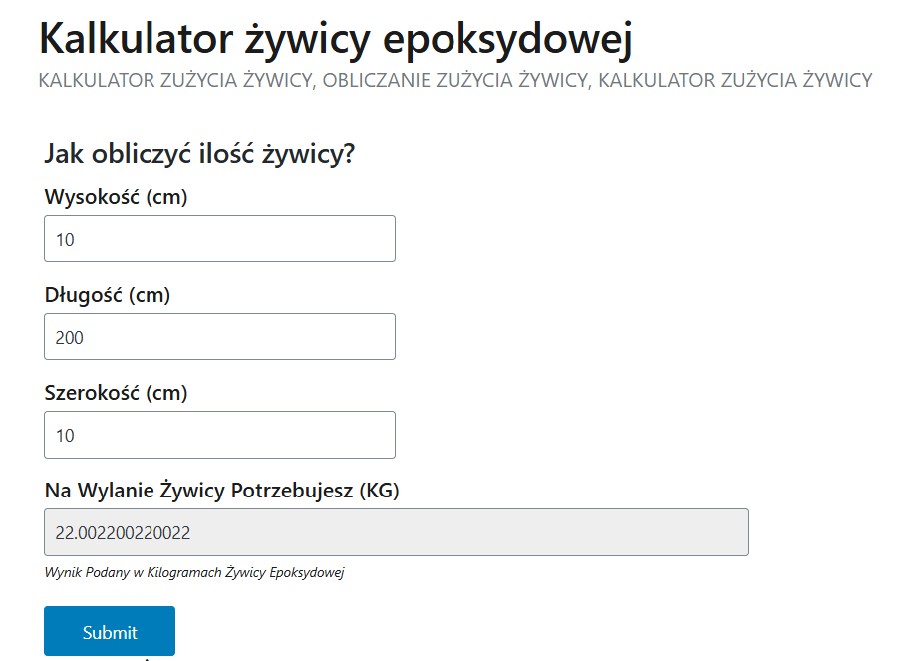The width and height of the screenshot is (906, 661).
Task: Click the main title 'Kalkulator żywicy epoksydowej'
Action: 335,38
